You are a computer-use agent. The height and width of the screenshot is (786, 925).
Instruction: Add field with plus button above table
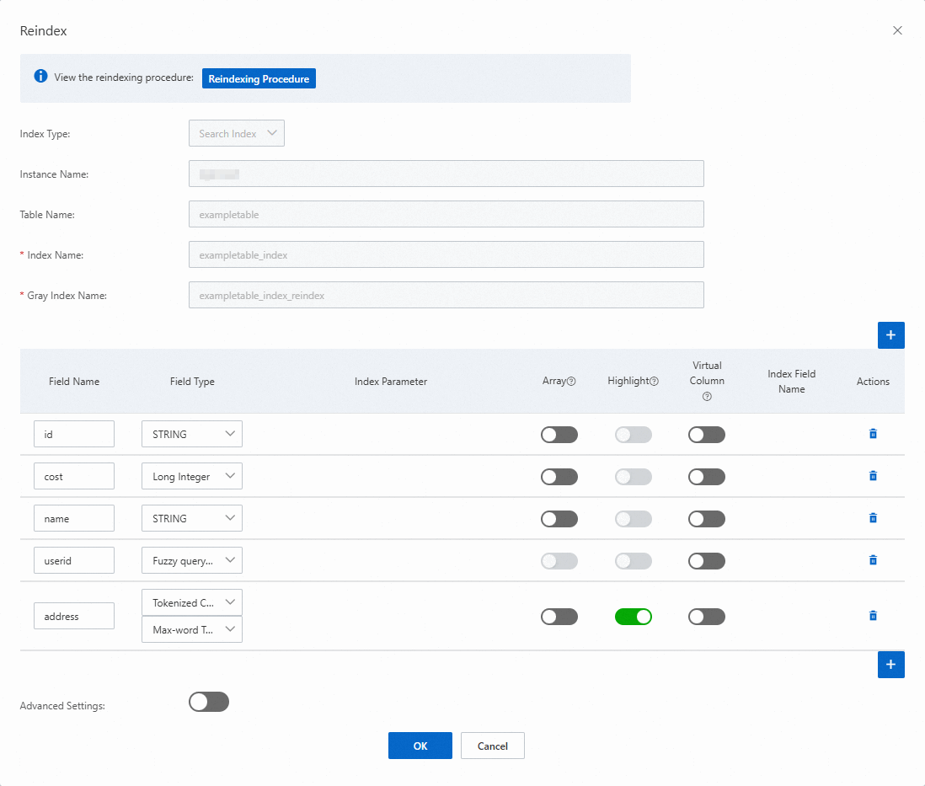pyautogui.click(x=890, y=335)
